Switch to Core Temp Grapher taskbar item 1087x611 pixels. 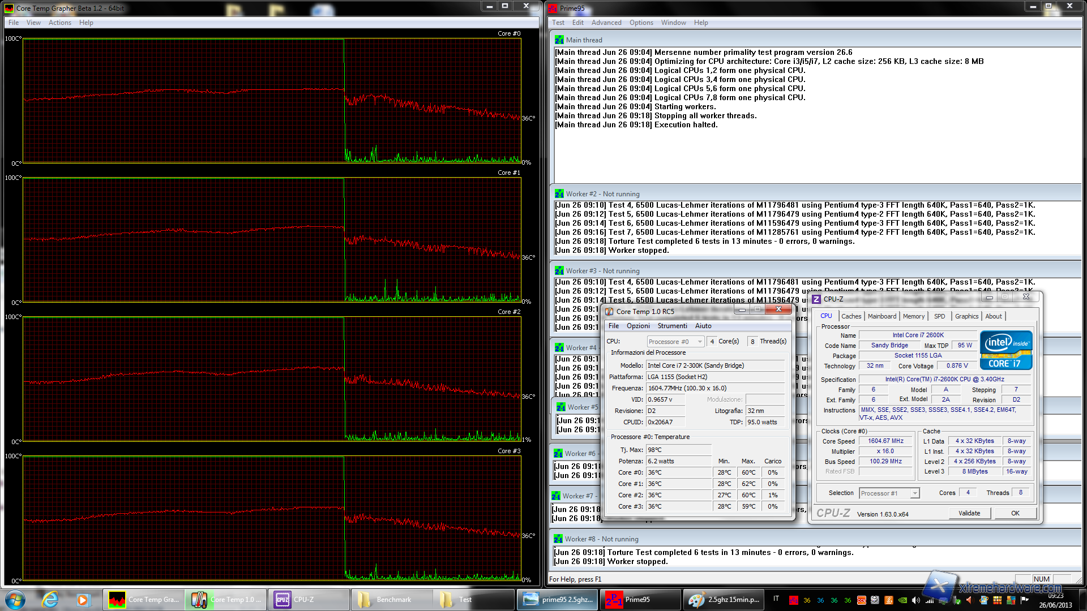(144, 599)
